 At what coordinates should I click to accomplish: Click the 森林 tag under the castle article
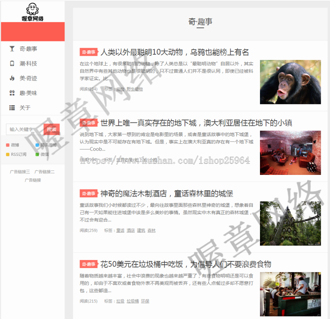pyautogui.click(x=151, y=230)
